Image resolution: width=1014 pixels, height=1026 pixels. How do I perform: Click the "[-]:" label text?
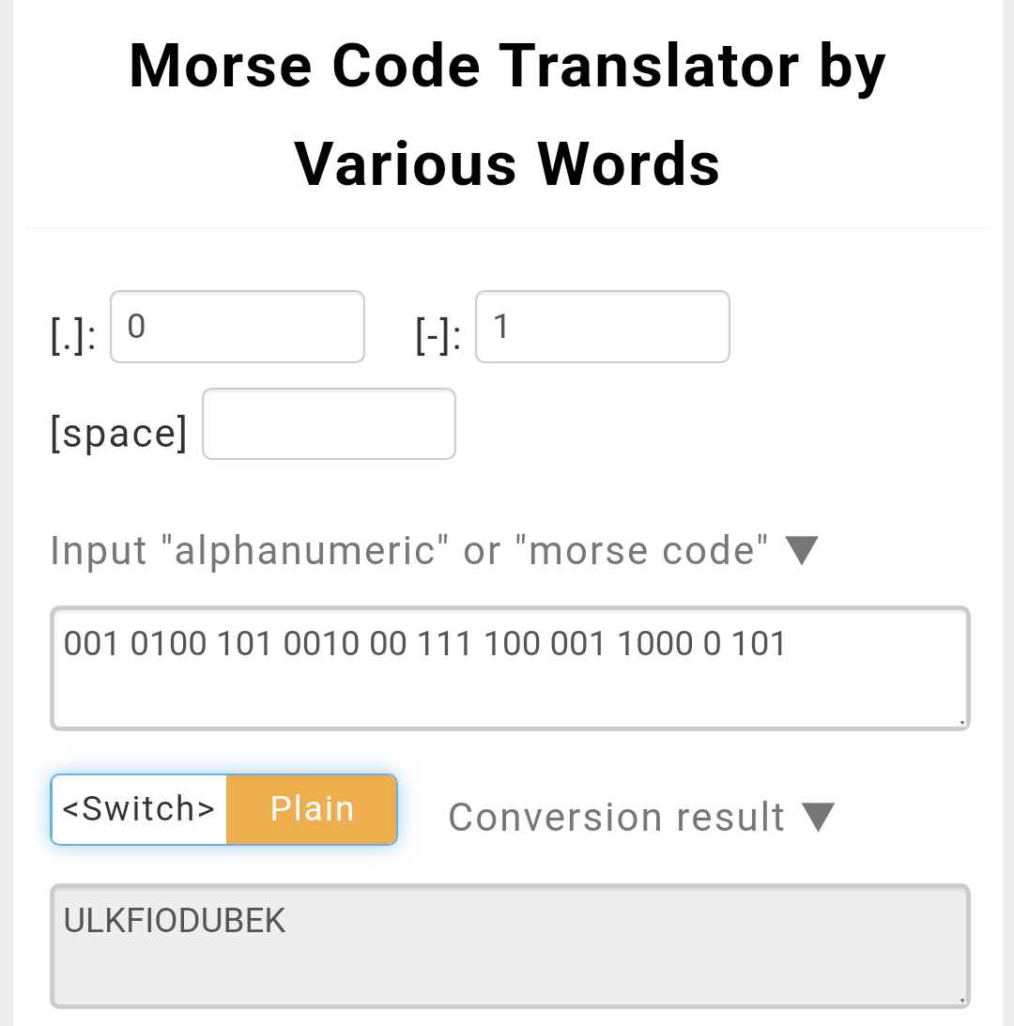tap(438, 336)
